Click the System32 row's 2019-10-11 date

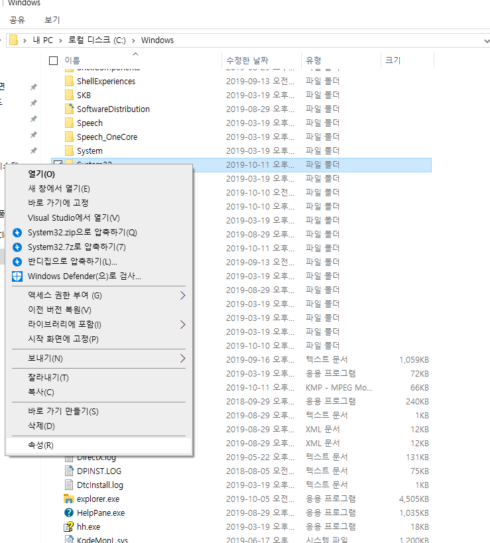[260, 165]
